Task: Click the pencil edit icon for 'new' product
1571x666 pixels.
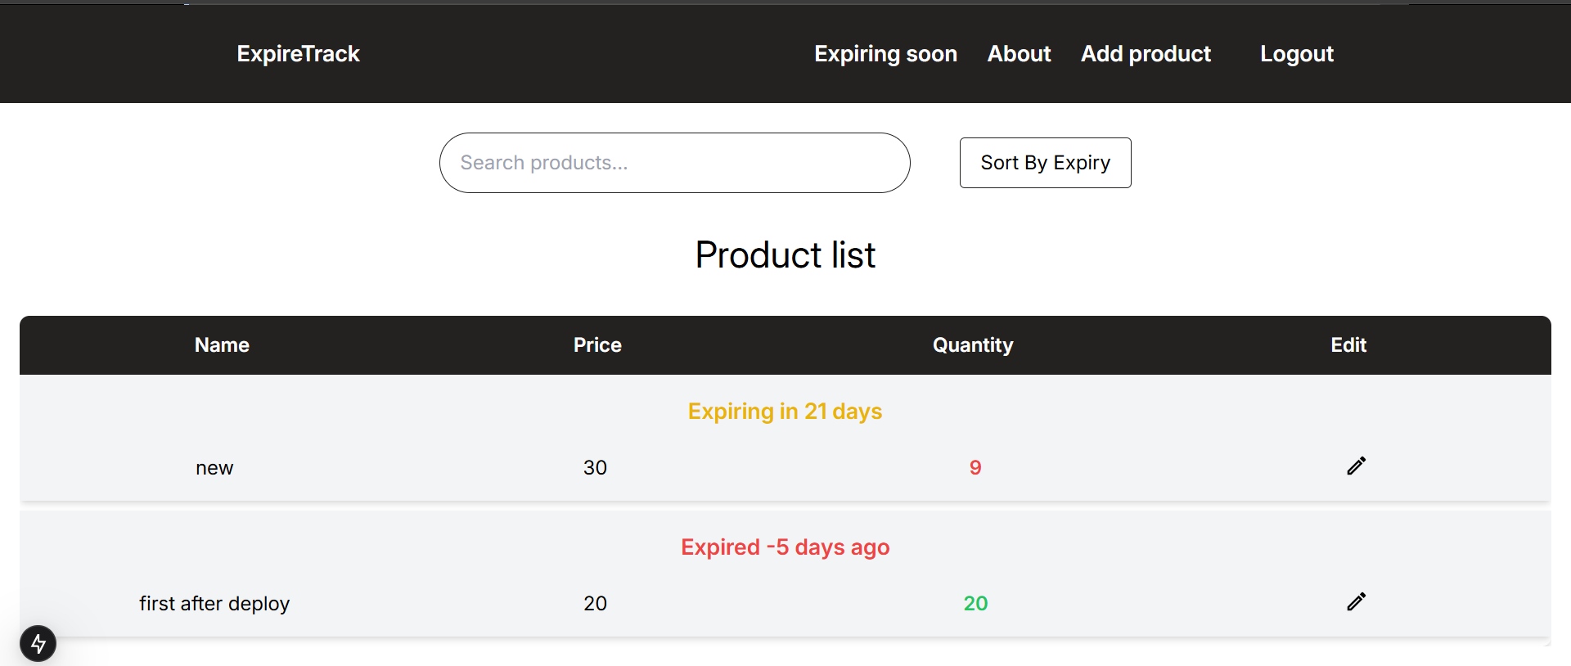Action: (x=1356, y=466)
